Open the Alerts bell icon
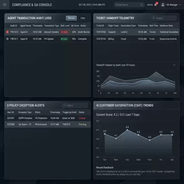This screenshot has width=184, height=184. point(156,5)
